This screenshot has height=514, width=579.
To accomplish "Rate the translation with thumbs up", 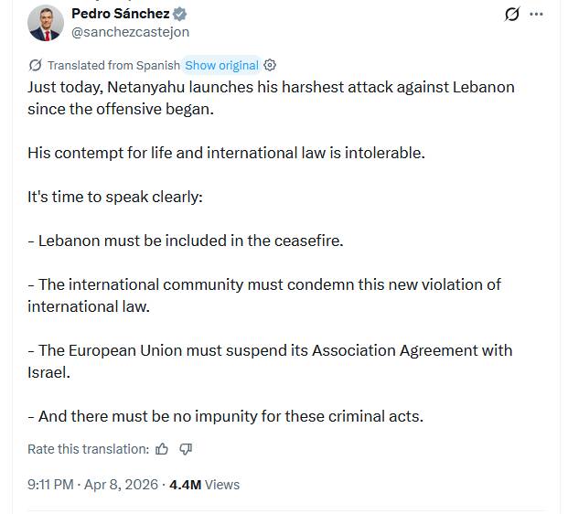I will [x=162, y=449].
